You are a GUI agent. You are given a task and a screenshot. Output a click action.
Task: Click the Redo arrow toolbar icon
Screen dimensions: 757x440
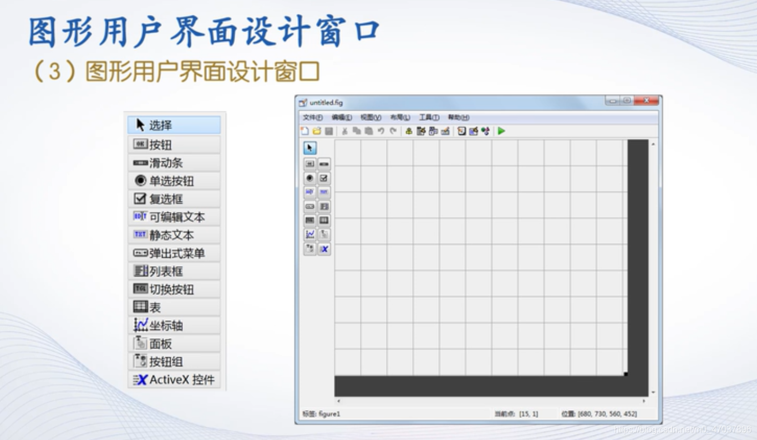(393, 131)
